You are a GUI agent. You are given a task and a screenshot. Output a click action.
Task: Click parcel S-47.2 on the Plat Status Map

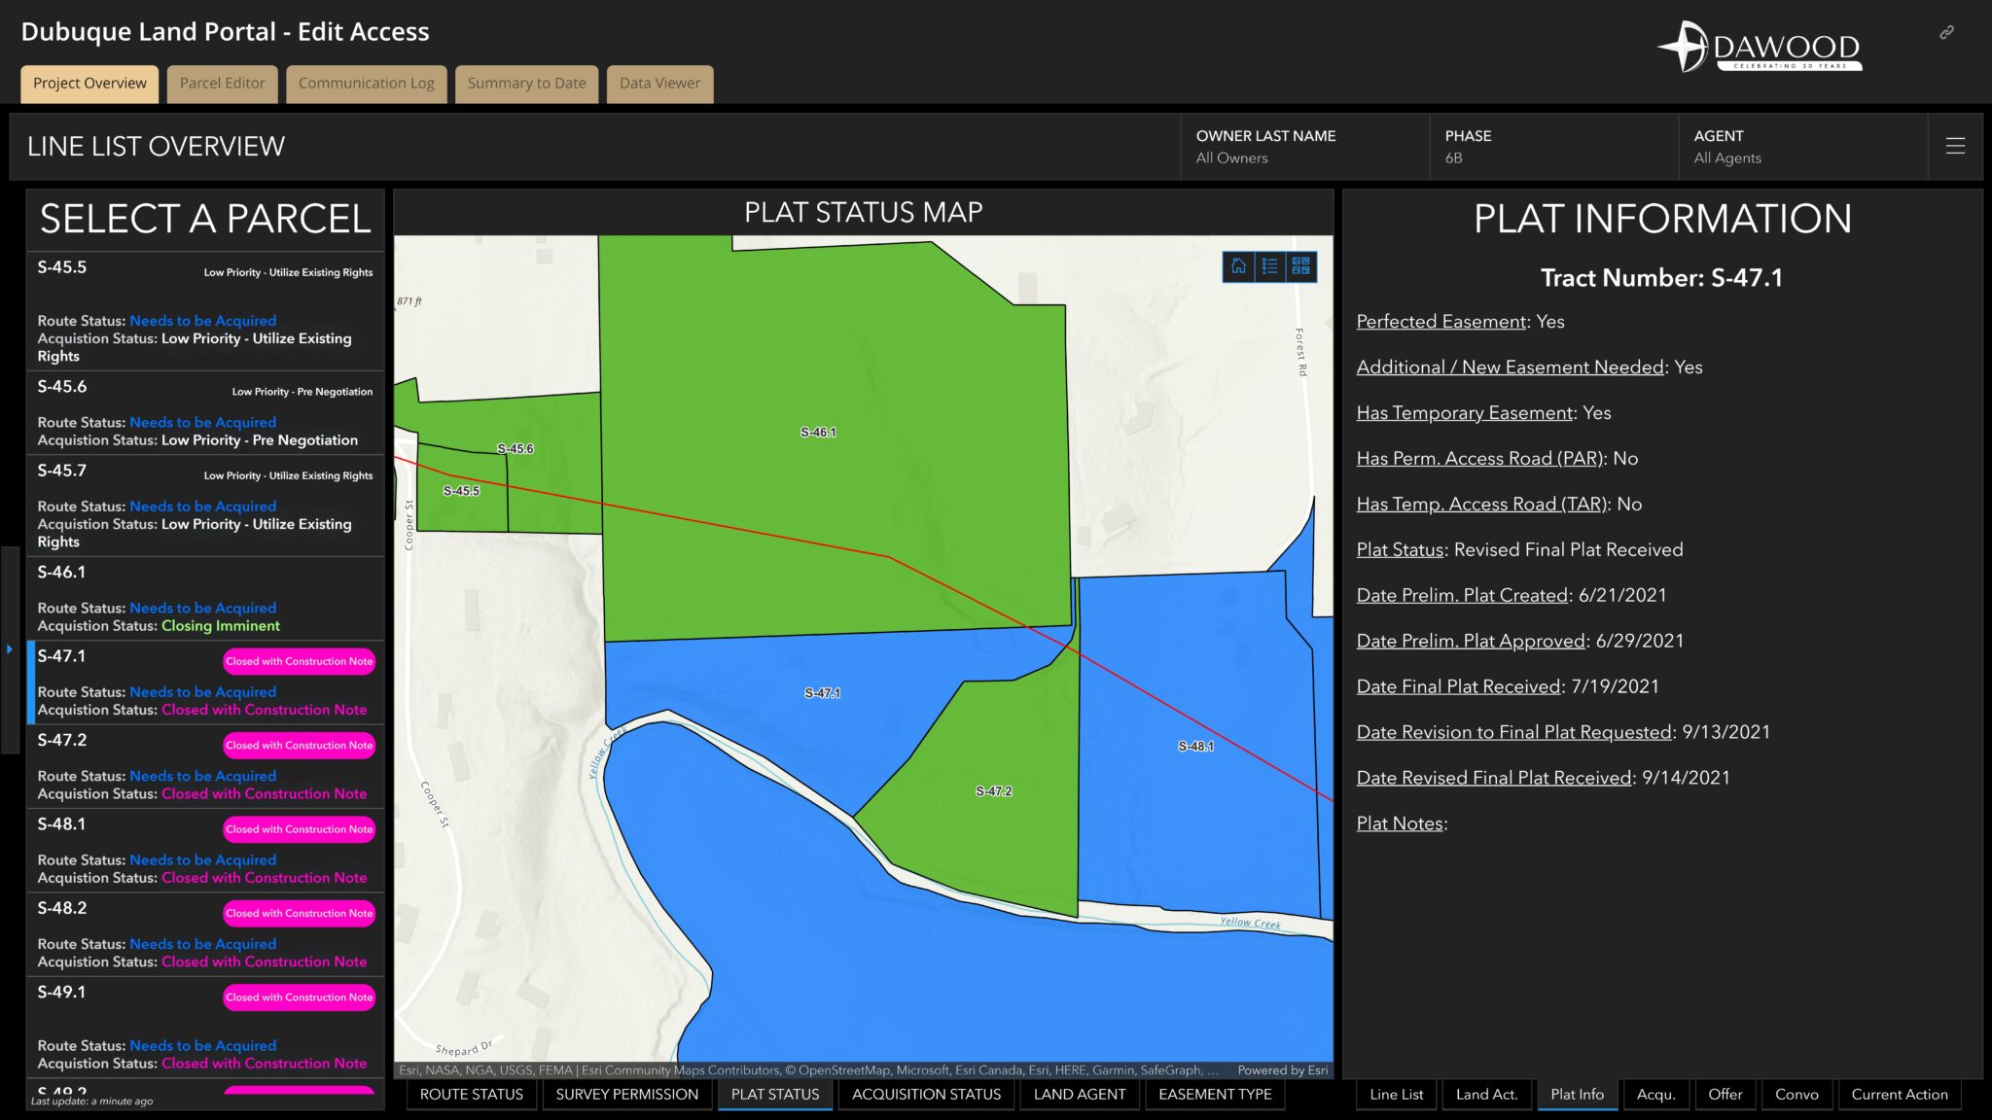click(x=992, y=792)
